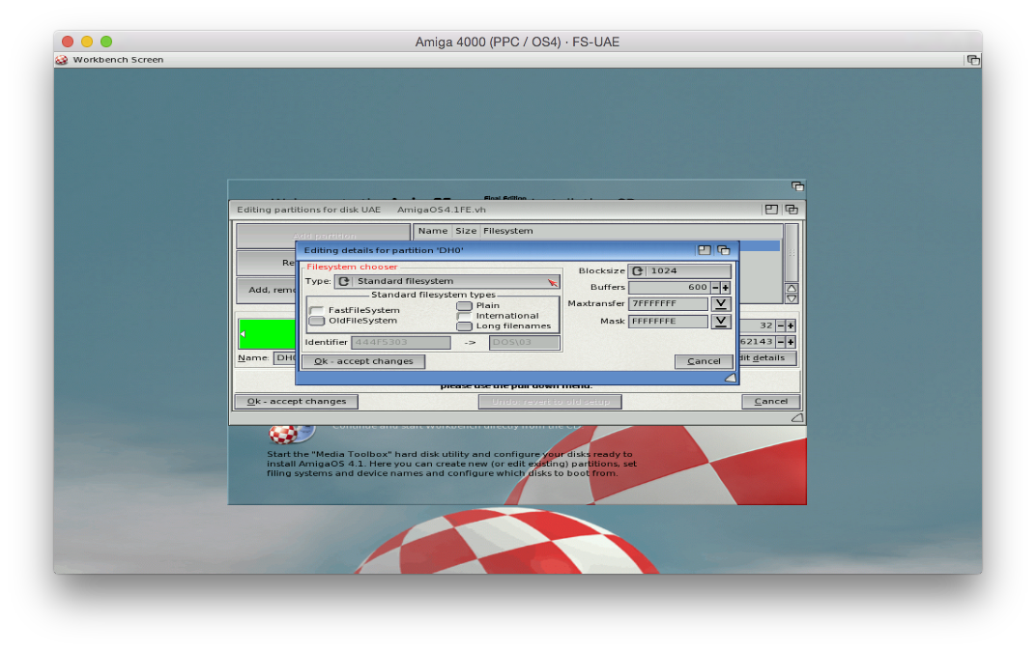The width and height of the screenshot is (1036, 651).
Task: Click the partition list scroll up arrow
Action: point(791,289)
